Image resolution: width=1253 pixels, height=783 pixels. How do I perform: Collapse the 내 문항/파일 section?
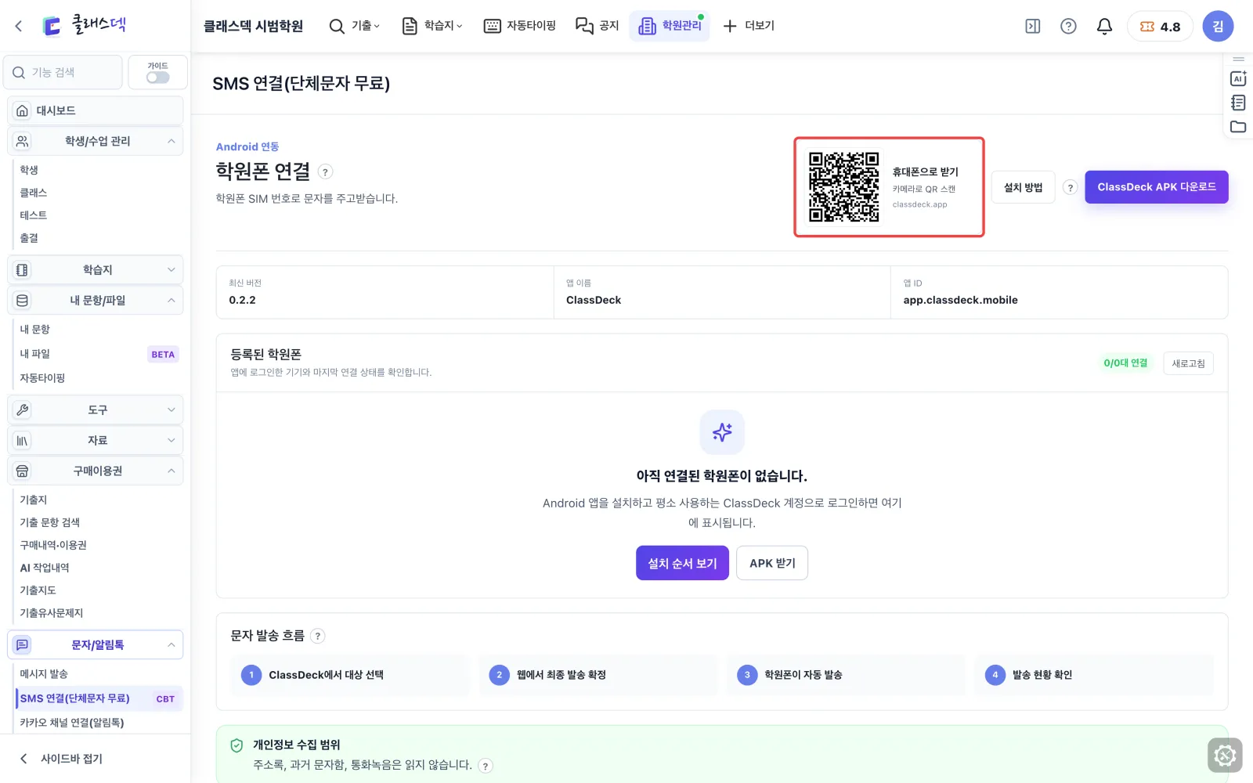coord(96,300)
